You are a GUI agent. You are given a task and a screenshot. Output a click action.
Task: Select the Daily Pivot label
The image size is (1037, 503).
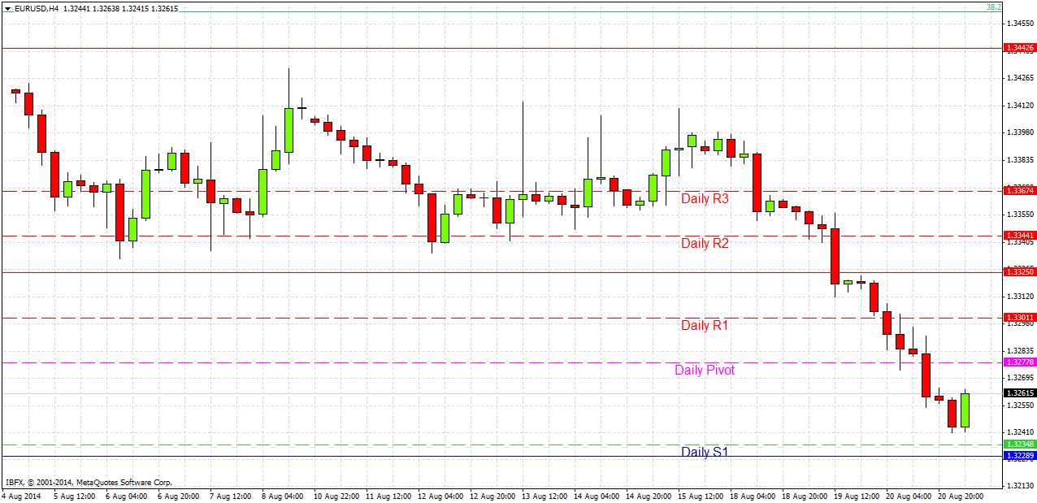tap(704, 370)
